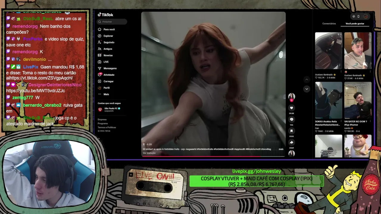Open the SOKKA avatar video thumbnail
The image size is (381, 214).
click(329, 100)
